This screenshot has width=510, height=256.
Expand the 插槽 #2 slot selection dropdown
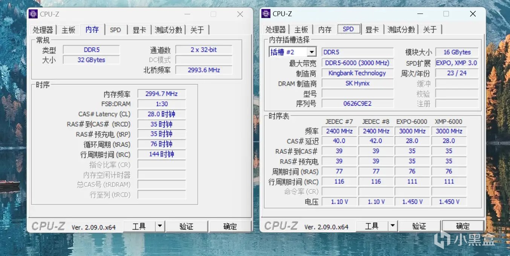[x=312, y=52]
